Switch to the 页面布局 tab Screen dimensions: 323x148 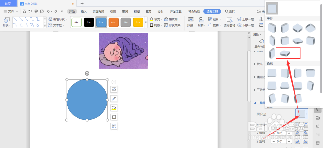(98, 11)
